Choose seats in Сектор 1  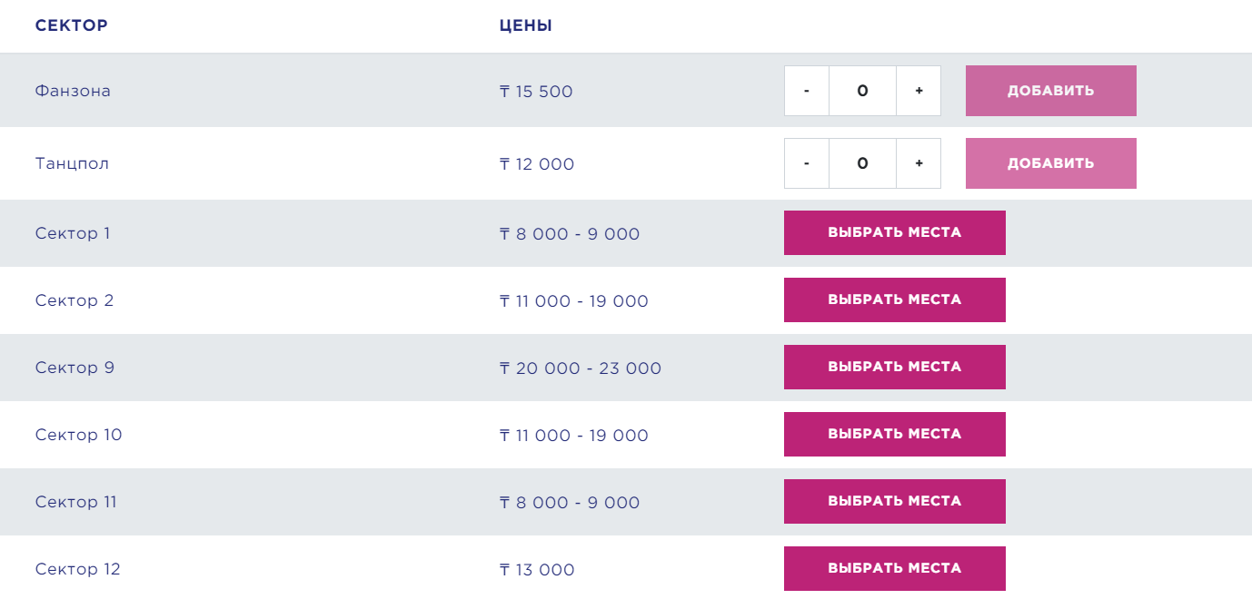pos(894,232)
